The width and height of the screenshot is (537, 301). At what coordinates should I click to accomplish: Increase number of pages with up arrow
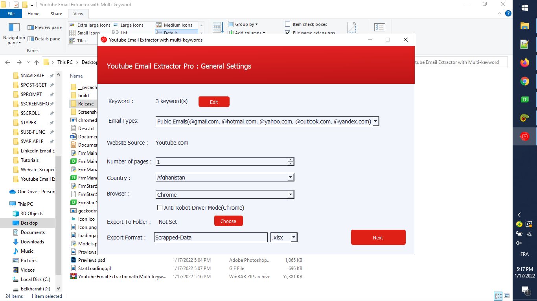click(x=291, y=160)
